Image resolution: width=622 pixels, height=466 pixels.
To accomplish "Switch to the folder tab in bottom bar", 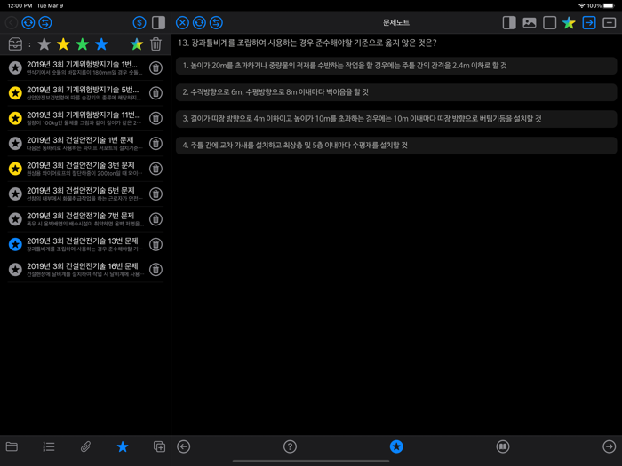I will click(12, 446).
